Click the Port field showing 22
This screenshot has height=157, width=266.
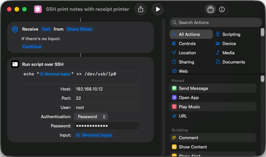coord(107,98)
